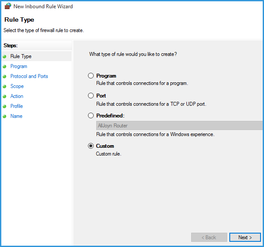Click green bullet beside Action step
Viewport: 264px width, 247px height.
click(5, 96)
